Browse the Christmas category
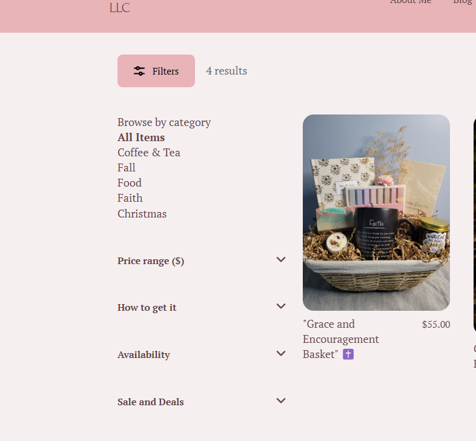Screen dimensions: 476x441 [x=142, y=214]
